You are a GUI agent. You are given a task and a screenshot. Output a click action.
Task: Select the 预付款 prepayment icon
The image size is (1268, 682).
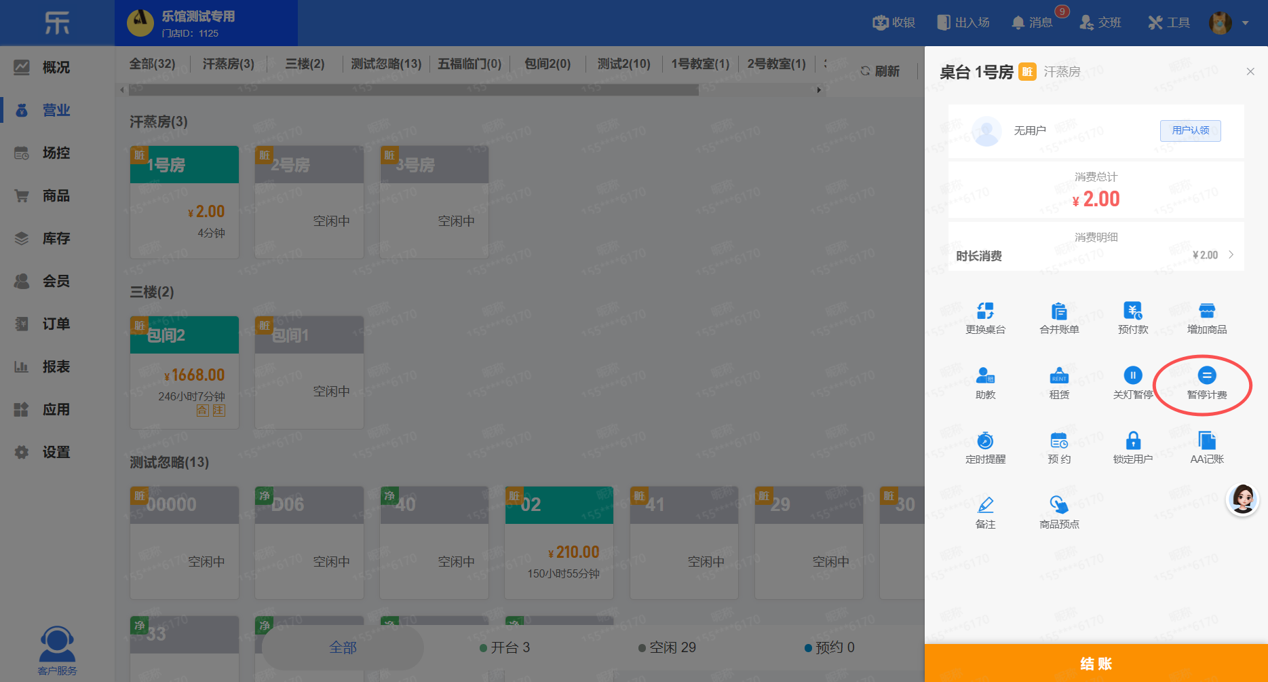tap(1133, 311)
